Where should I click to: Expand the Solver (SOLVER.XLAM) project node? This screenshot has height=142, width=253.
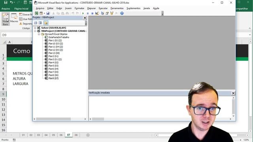[x=35, y=28]
